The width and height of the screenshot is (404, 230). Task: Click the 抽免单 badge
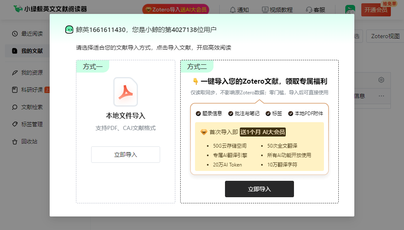point(389,4)
